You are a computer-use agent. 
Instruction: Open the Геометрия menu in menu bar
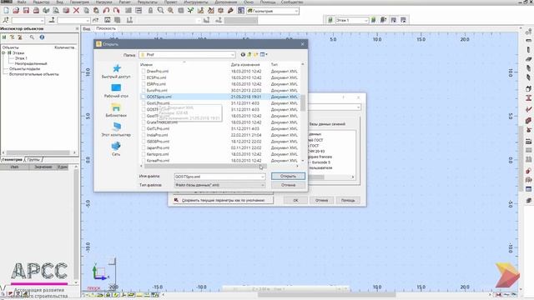point(79,2)
